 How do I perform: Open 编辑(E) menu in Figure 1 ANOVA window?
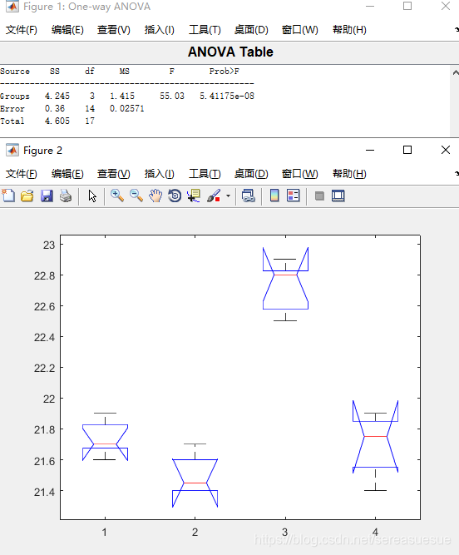pyautogui.click(x=67, y=30)
